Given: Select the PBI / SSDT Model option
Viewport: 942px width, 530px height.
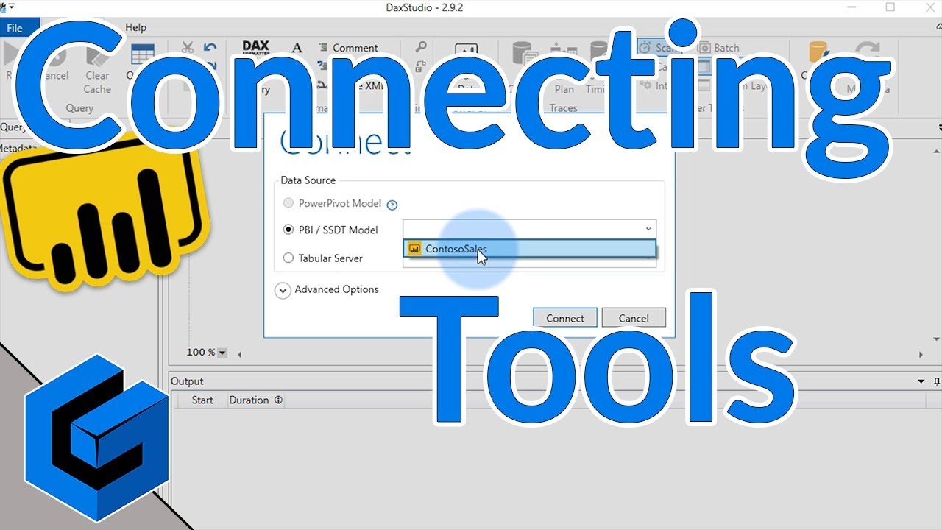Looking at the screenshot, I should pyautogui.click(x=288, y=230).
